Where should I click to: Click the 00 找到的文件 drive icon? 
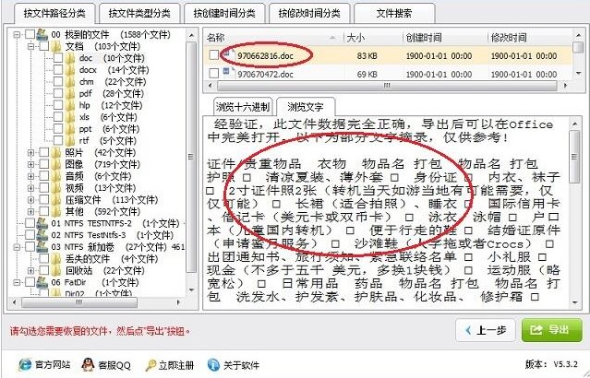(42, 34)
